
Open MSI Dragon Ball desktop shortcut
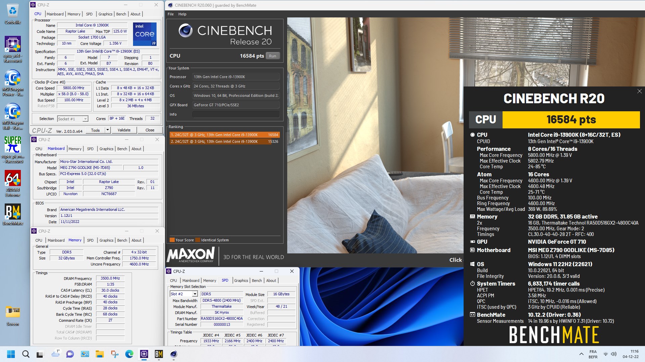(x=12, y=116)
